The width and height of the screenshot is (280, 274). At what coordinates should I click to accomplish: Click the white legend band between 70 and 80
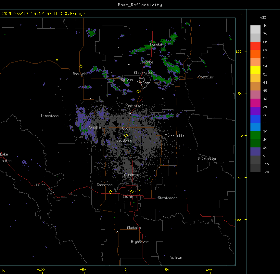click(255, 30)
